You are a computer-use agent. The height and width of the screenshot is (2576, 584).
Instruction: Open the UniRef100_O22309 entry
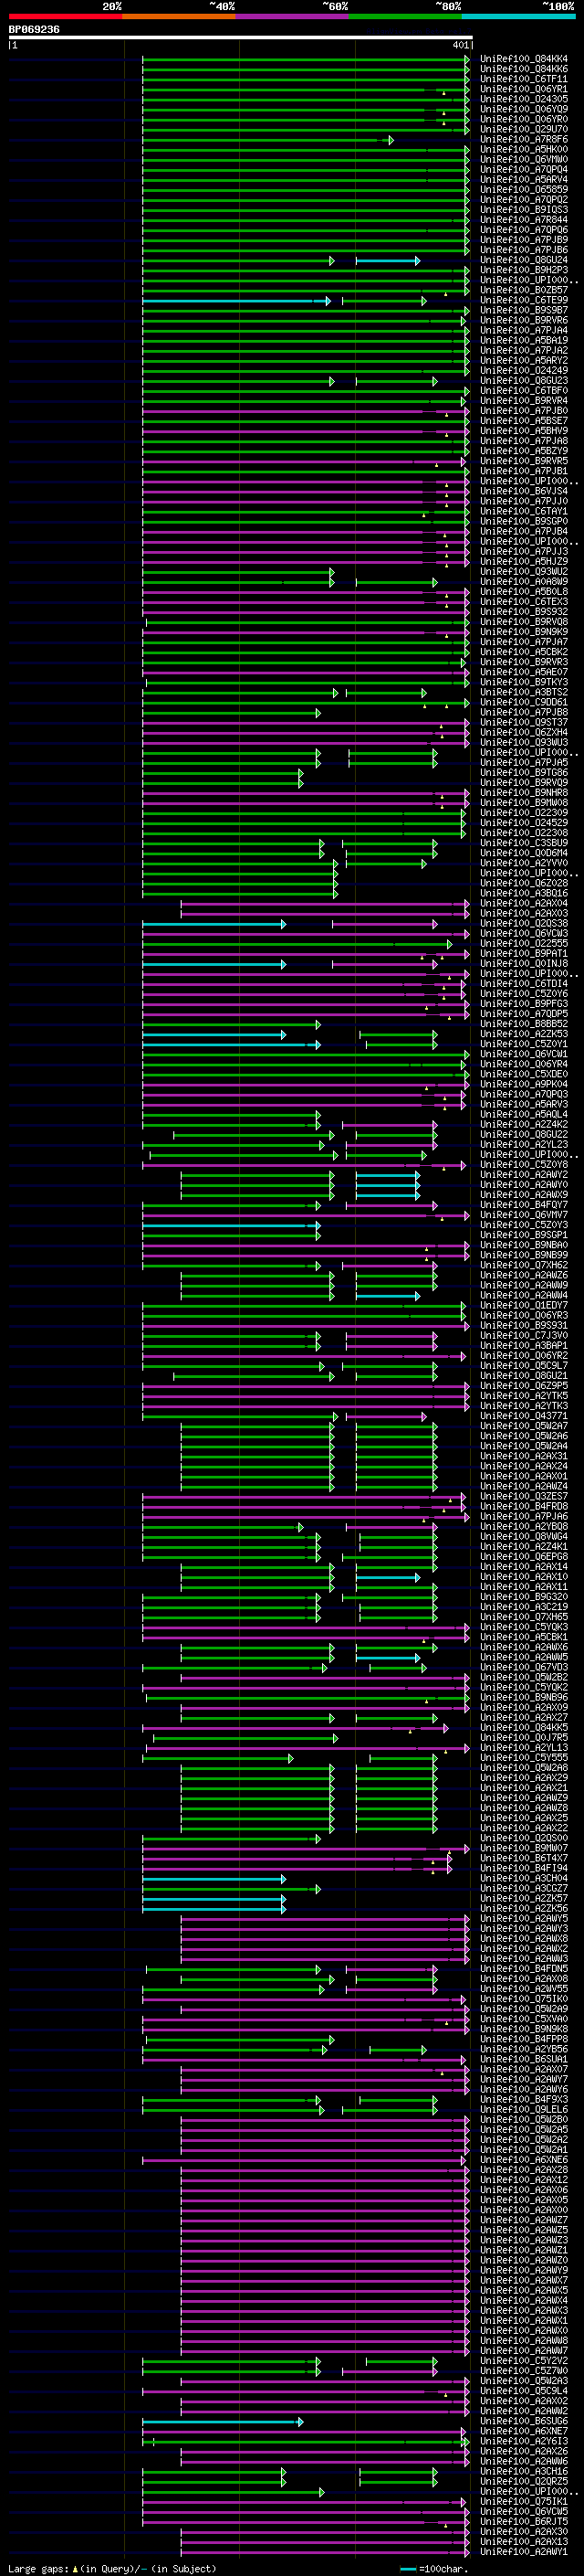coord(524,812)
